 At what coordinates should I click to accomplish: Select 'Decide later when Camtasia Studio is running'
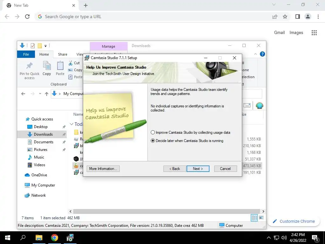[x=153, y=141]
